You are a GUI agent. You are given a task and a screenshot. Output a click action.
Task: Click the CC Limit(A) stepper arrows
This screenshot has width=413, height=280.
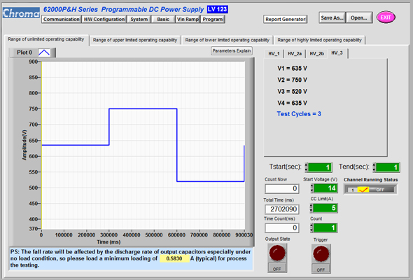[x=311, y=208]
